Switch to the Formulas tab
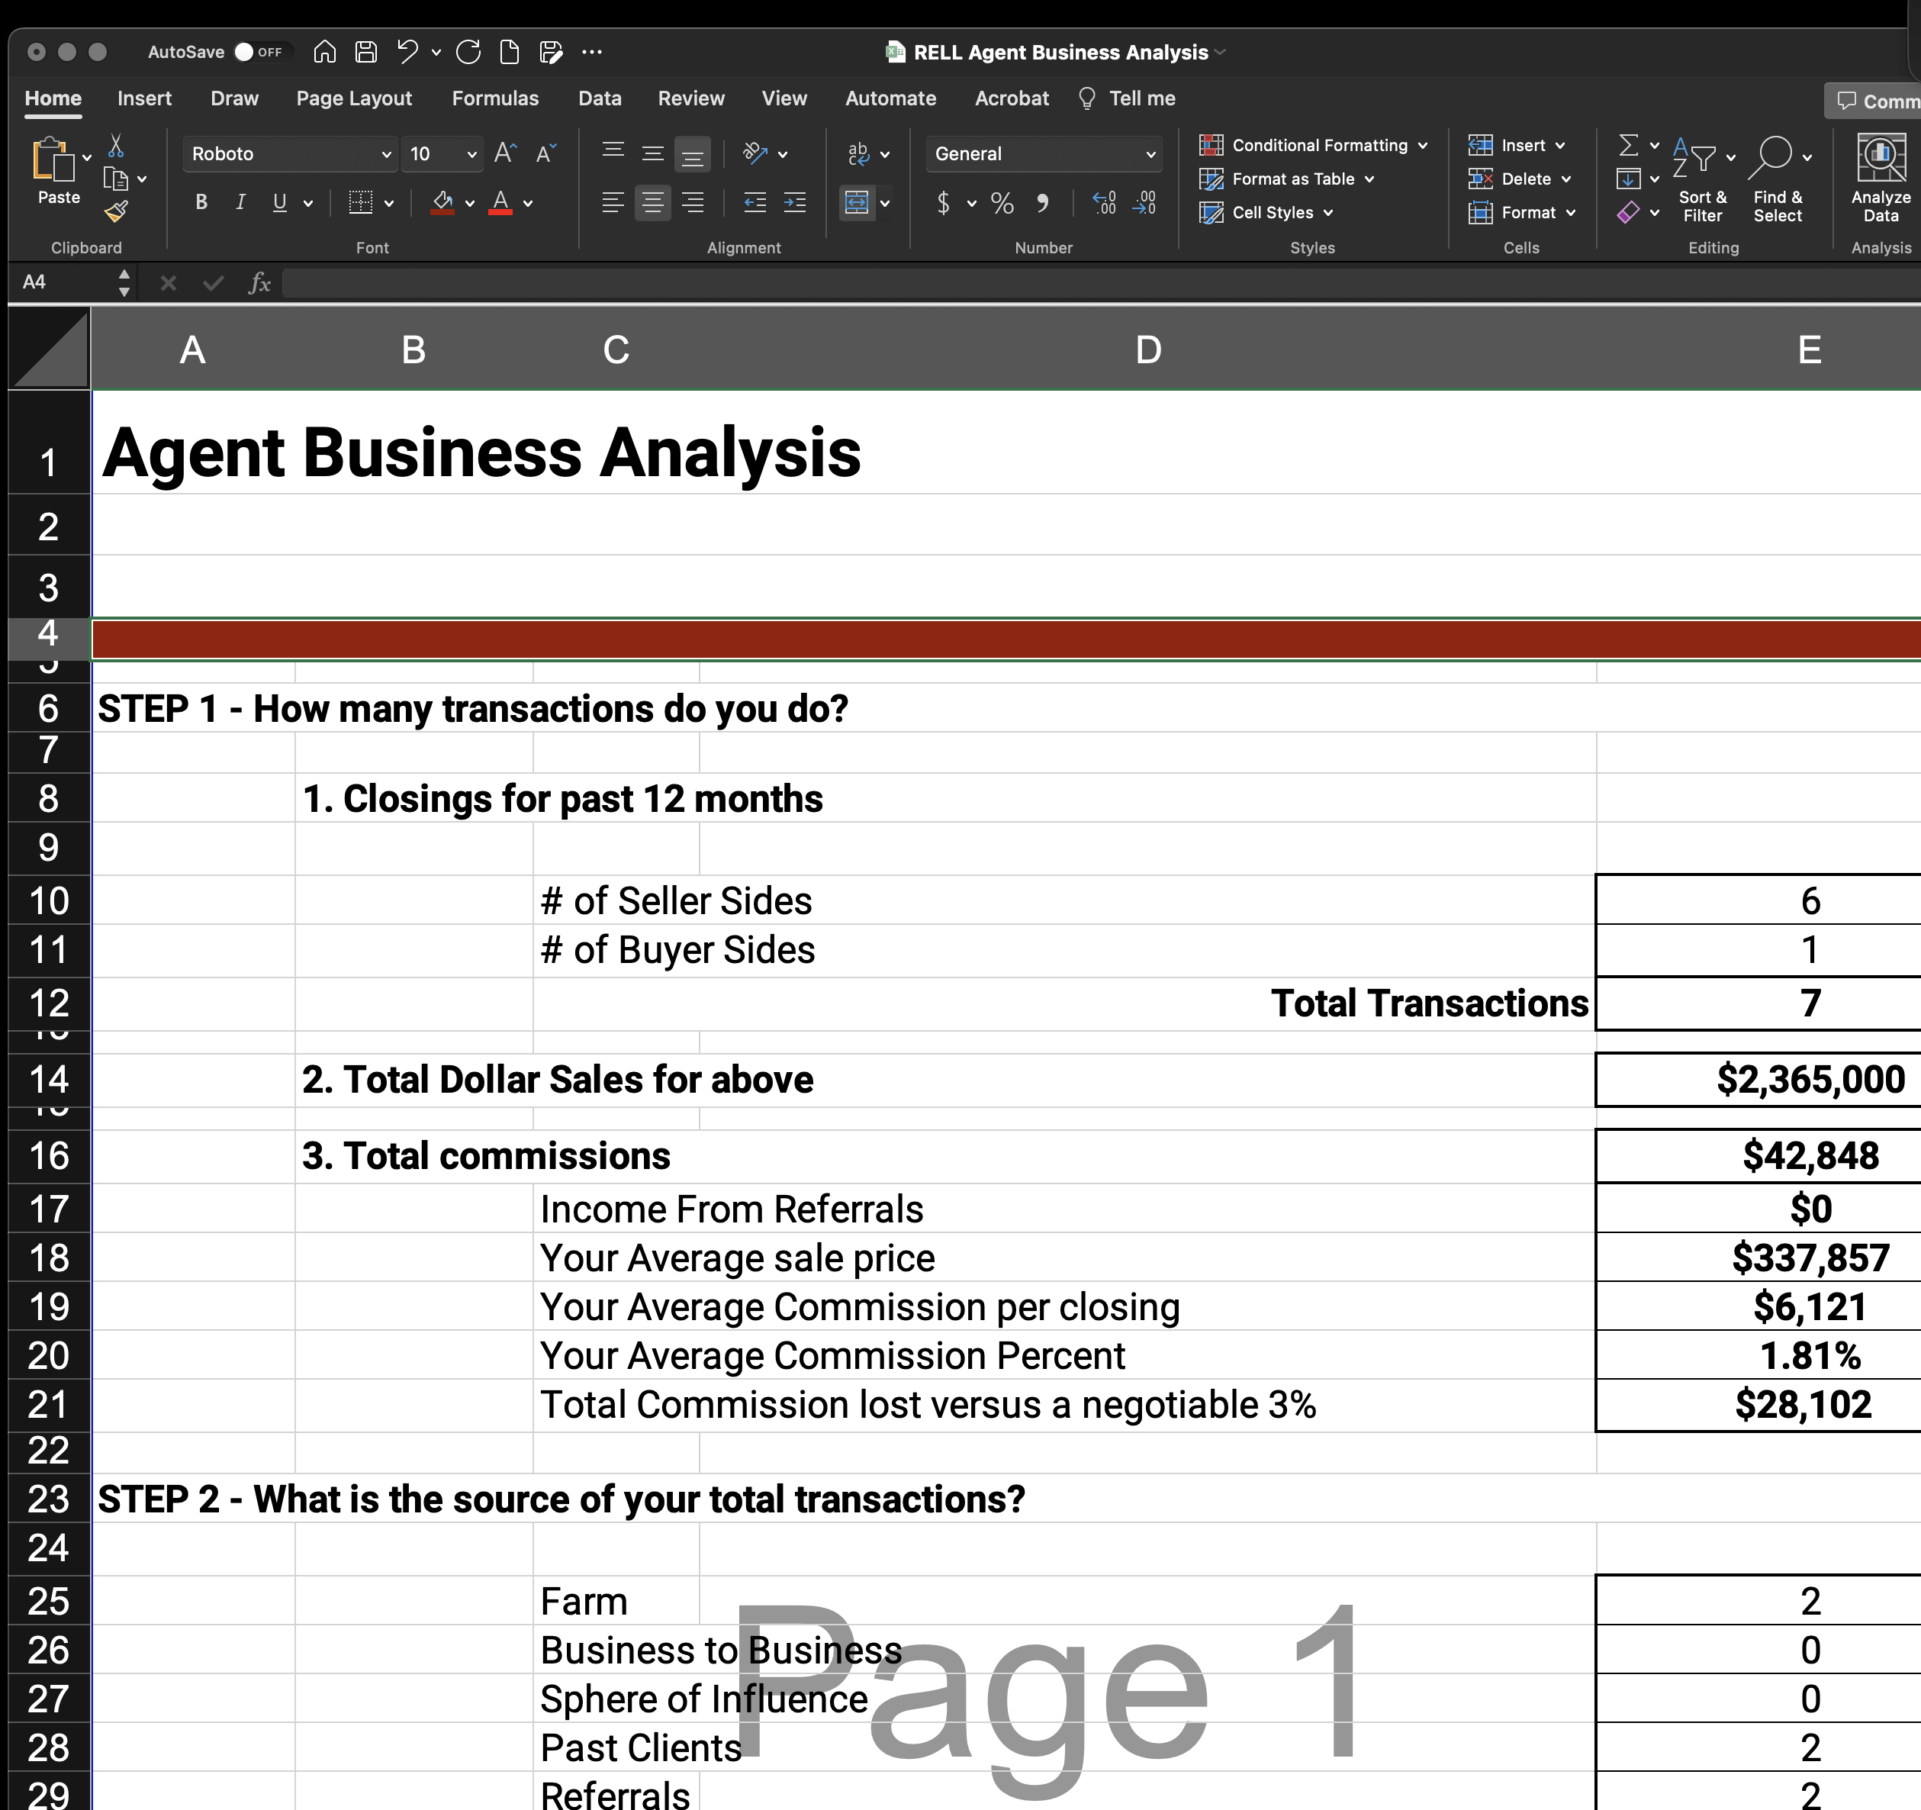 (x=496, y=98)
